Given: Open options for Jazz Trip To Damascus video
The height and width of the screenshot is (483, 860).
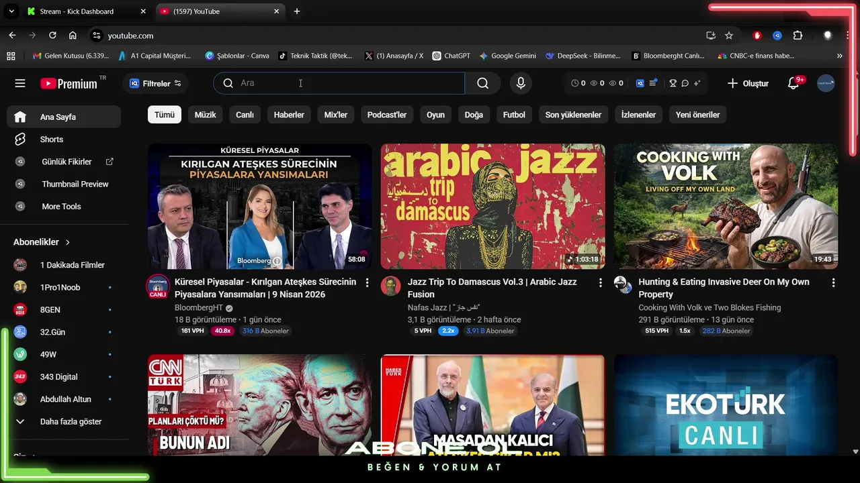Looking at the screenshot, I should pos(600,283).
